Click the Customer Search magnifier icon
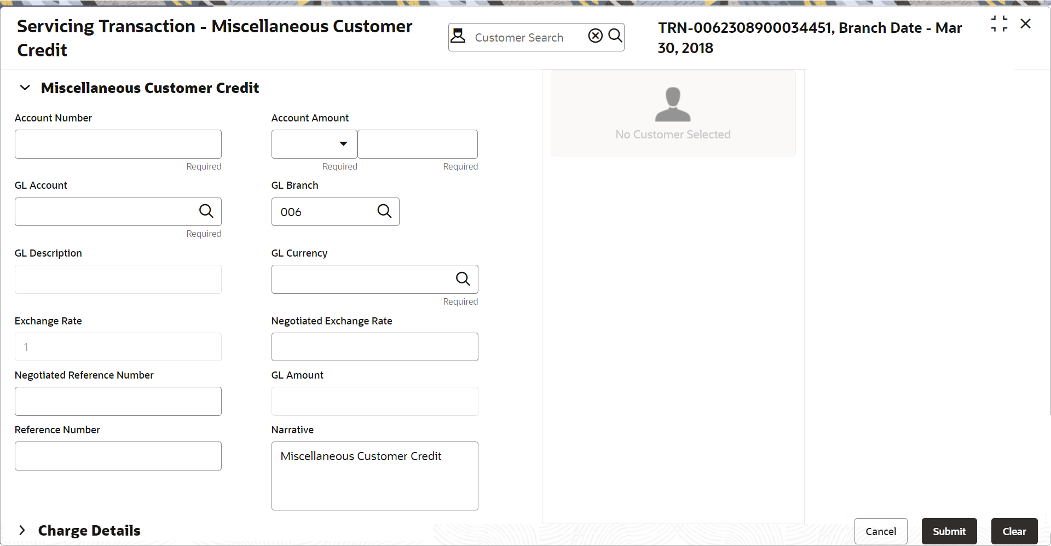The width and height of the screenshot is (1051, 546). coord(615,36)
